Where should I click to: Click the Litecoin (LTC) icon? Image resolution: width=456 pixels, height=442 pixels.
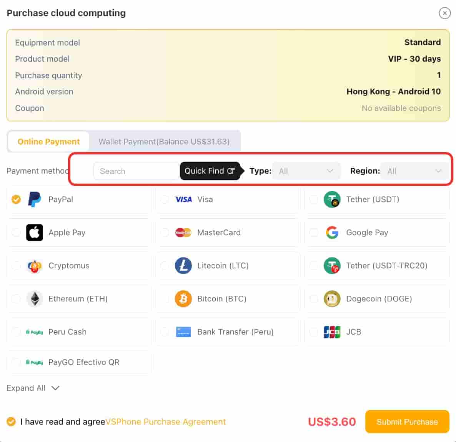tap(183, 266)
